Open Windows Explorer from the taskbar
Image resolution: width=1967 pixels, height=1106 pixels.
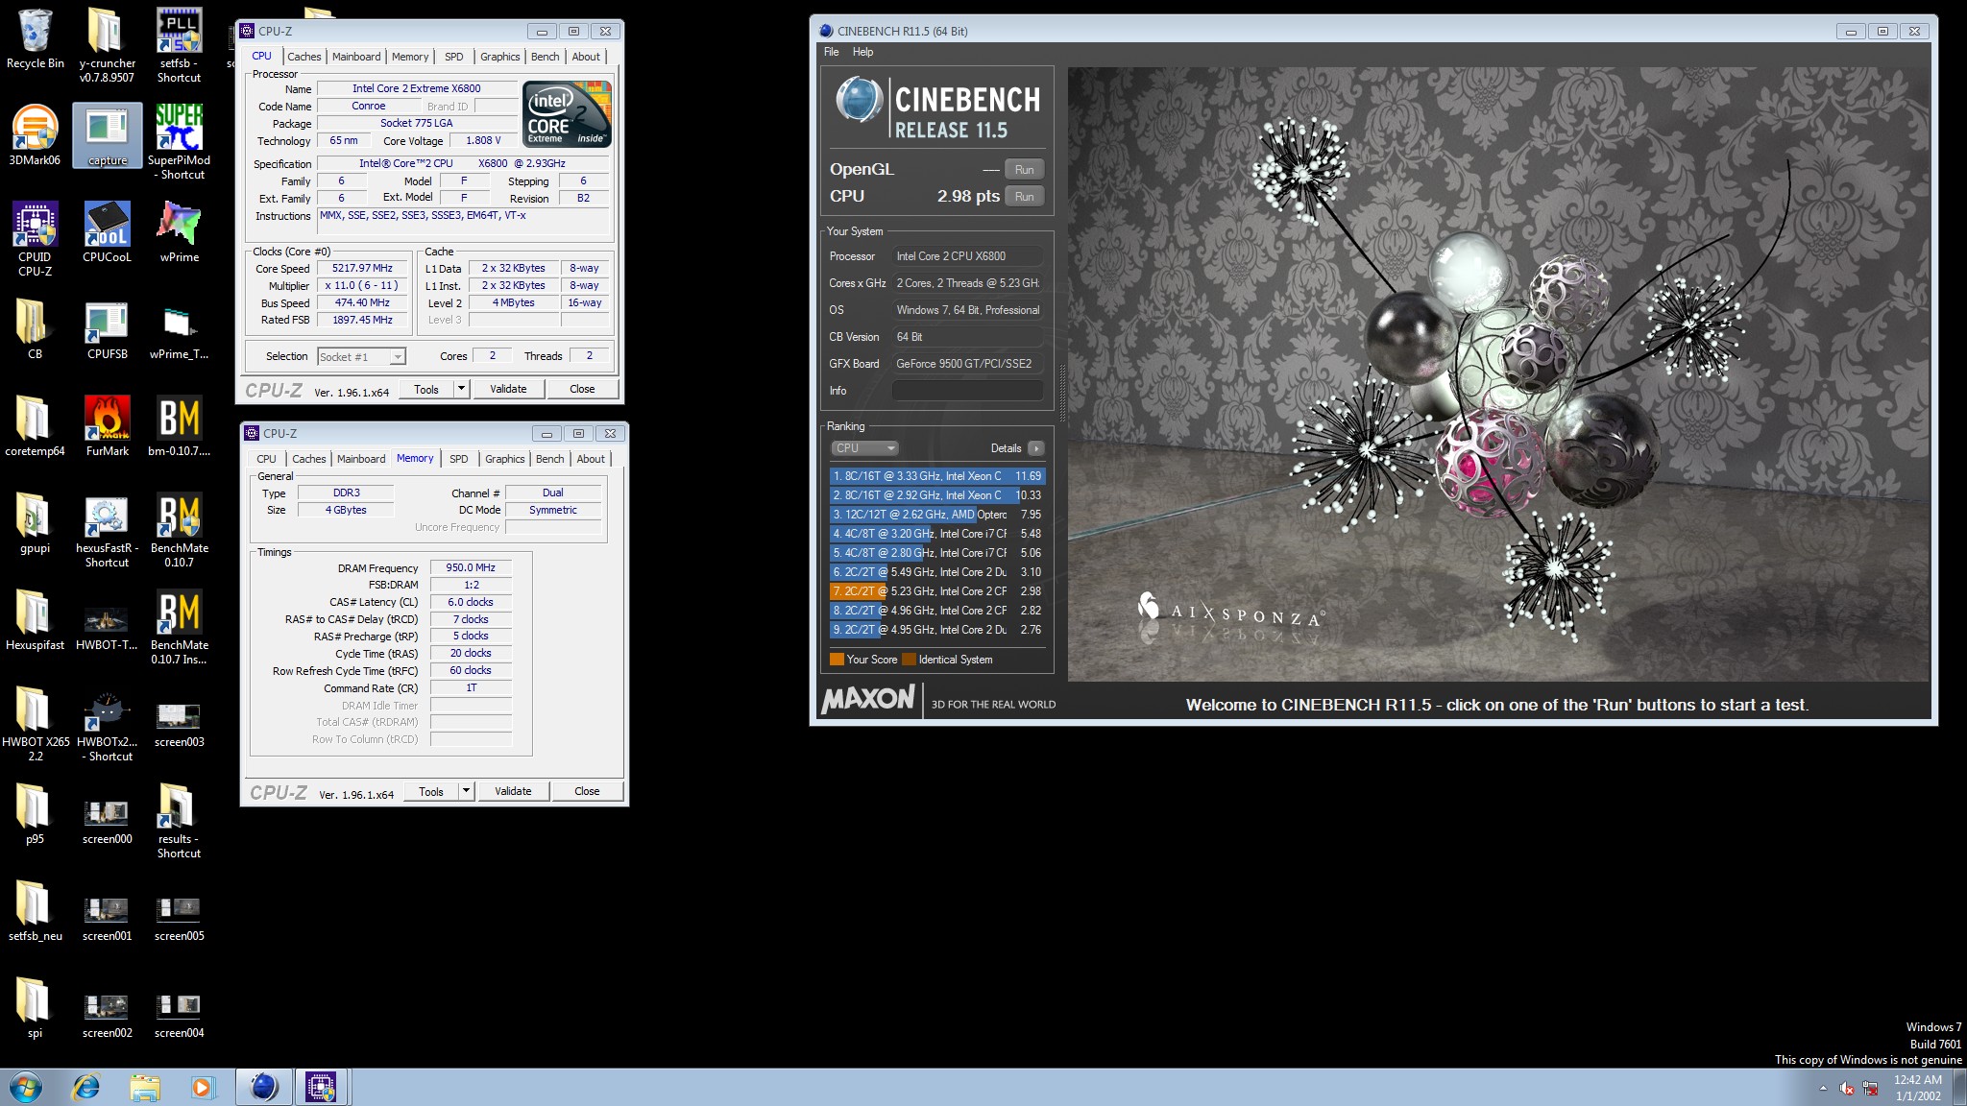click(144, 1087)
